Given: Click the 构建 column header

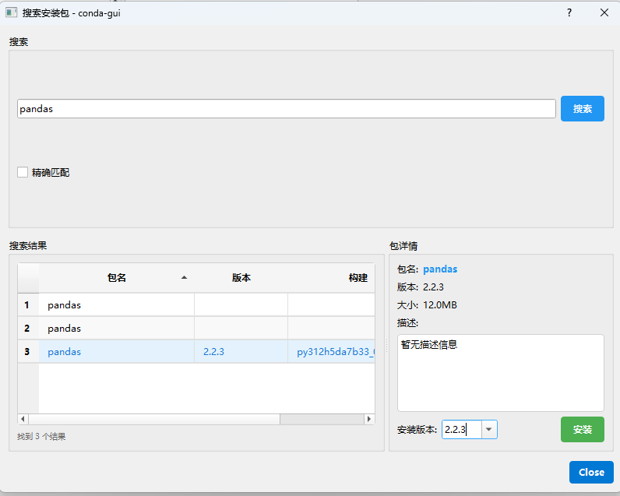Looking at the screenshot, I should (x=331, y=278).
